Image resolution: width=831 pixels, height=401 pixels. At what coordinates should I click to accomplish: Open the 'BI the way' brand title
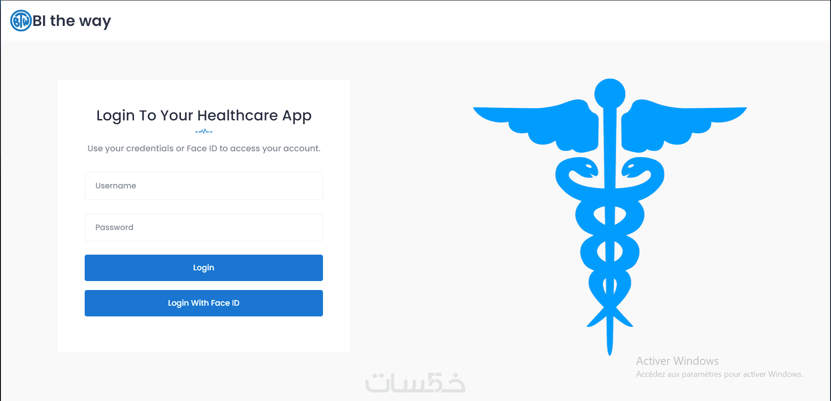click(x=72, y=21)
